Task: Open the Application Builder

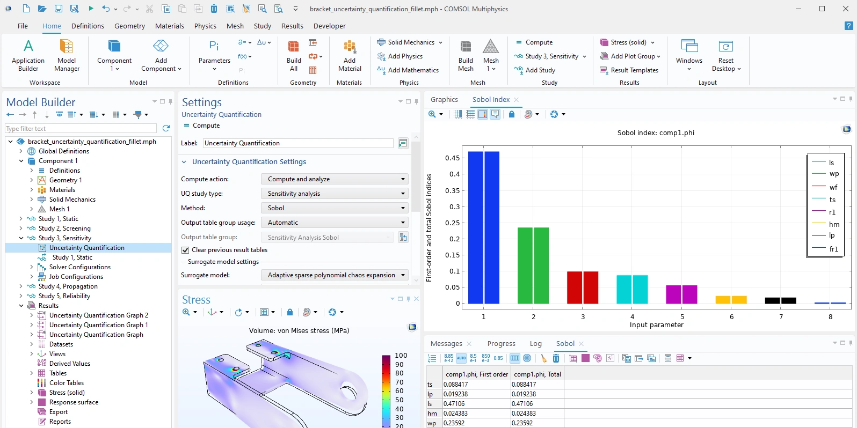Action: coord(28,55)
